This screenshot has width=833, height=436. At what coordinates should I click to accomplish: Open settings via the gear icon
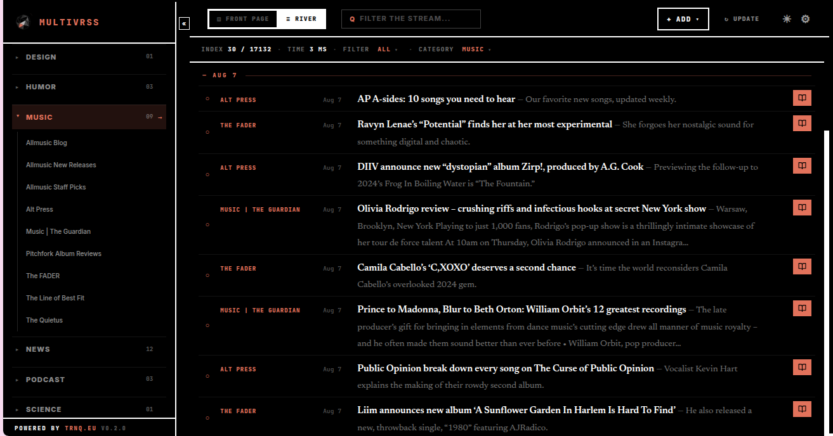point(805,19)
